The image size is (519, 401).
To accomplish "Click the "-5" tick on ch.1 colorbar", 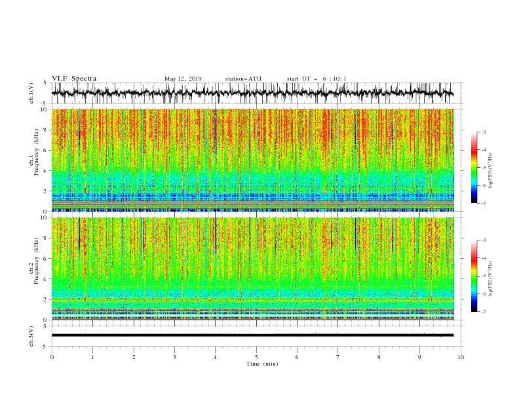I will [483, 168].
